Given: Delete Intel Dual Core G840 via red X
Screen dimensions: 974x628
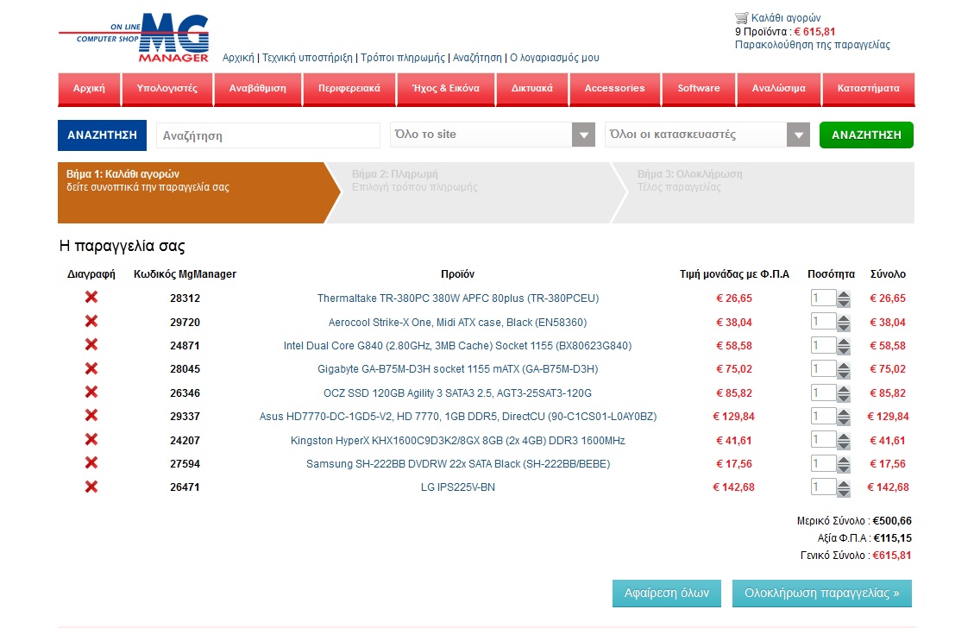Looking at the screenshot, I should pos(91,345).
